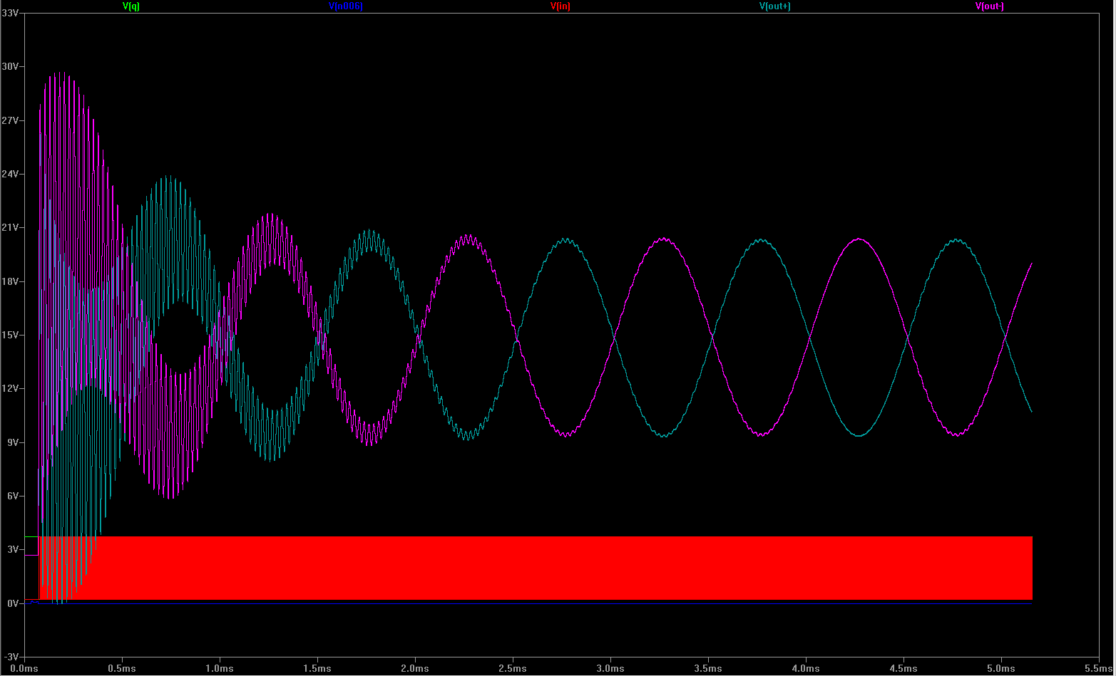Click the 5.5ms time axis label
Screen dimensions: 1116x676
(x=1099, y=669)
